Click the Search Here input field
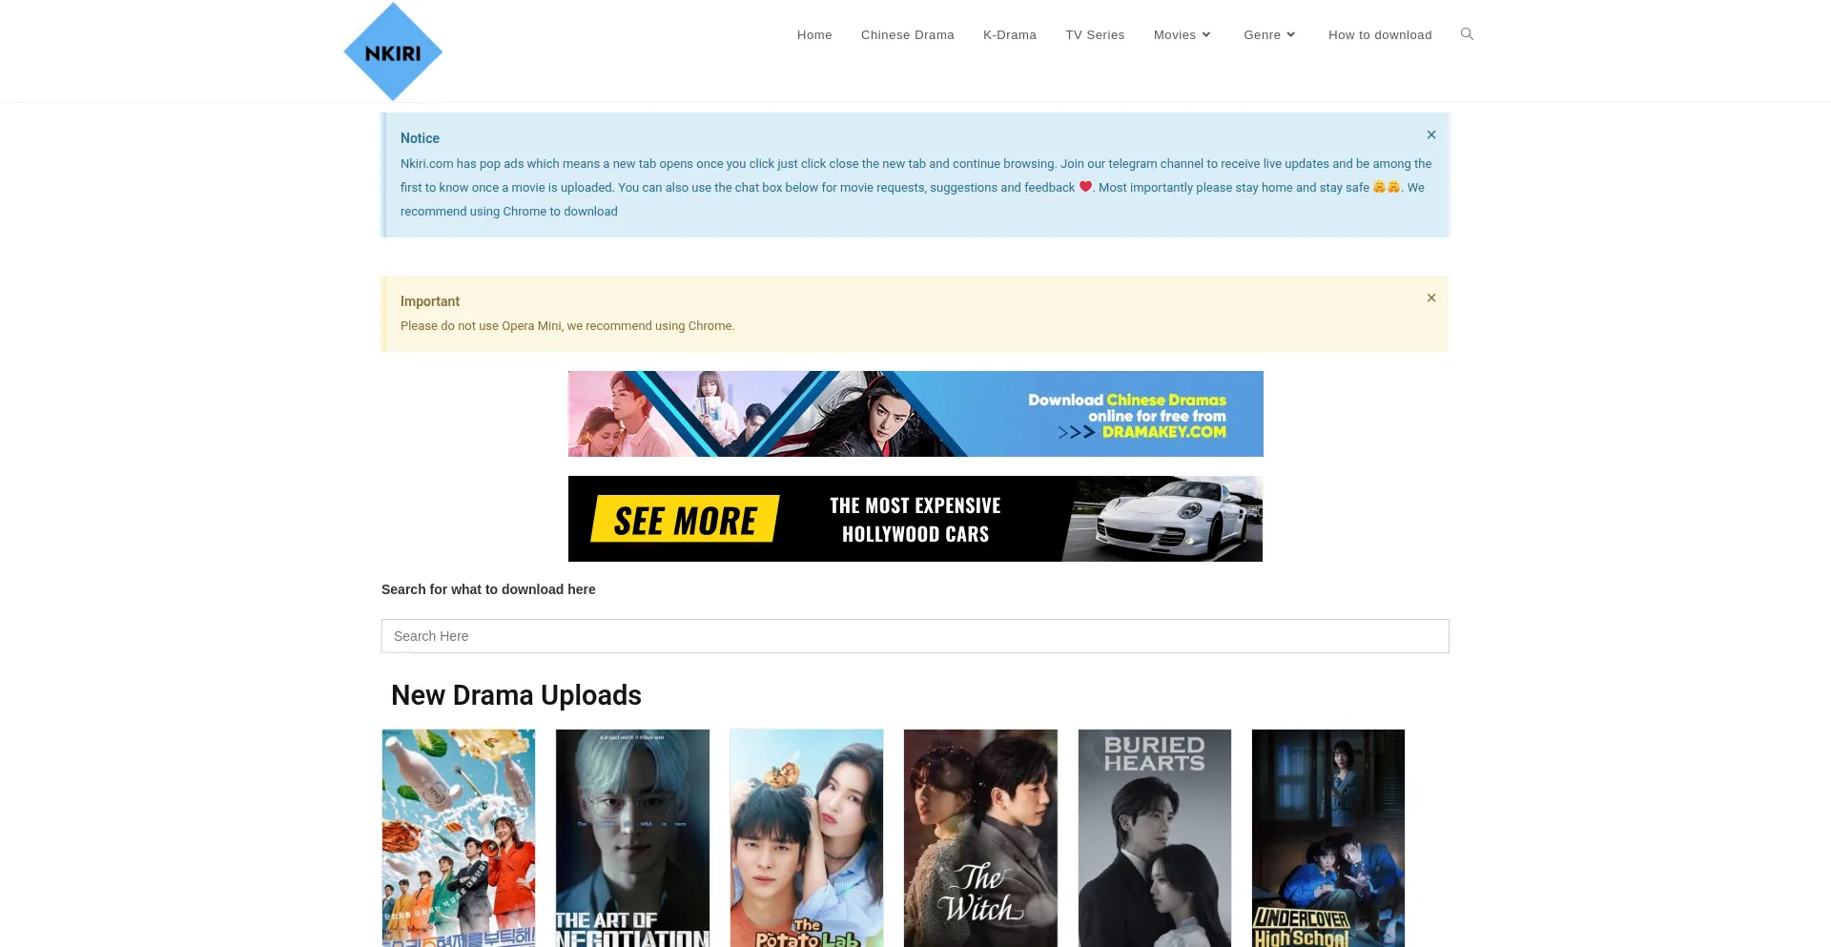Image resolution: width=1831 pixels, height=947 pixels. [x=915, y=636]
